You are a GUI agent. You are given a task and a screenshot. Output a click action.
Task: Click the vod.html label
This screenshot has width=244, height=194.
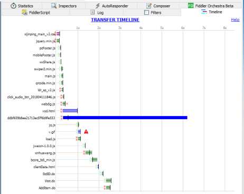pos(49,111)
